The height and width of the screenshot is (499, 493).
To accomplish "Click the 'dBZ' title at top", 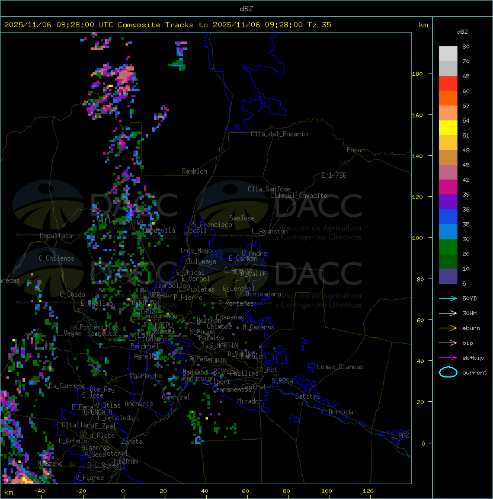I will pyautogui.click(x=246, y=8).
